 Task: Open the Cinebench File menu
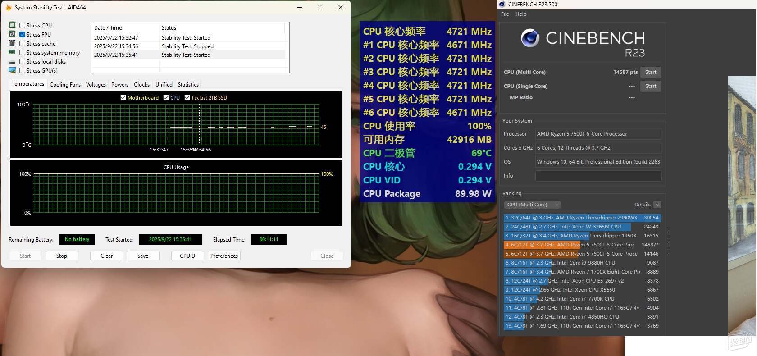pos(505,14)
